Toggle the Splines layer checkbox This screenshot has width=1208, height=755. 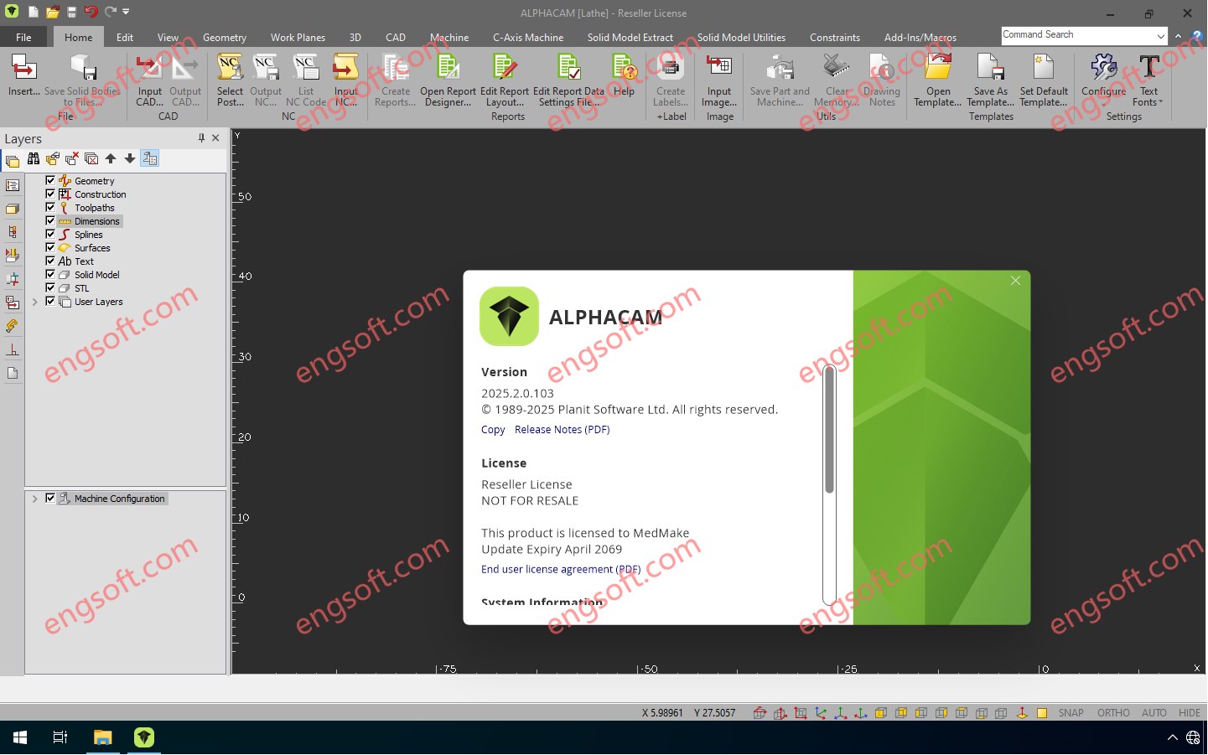50,234
